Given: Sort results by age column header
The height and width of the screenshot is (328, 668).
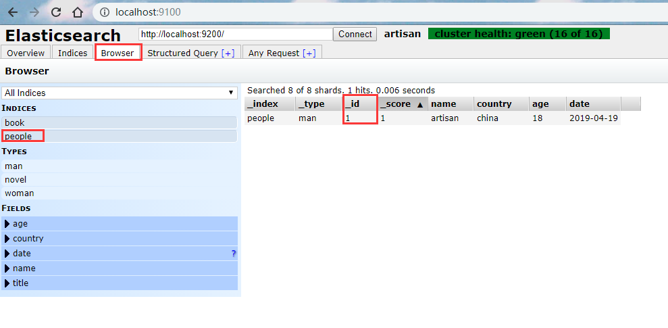Looking at the screenshot, I should [548, 103].
